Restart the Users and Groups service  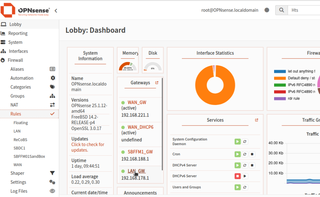[245, 187]
